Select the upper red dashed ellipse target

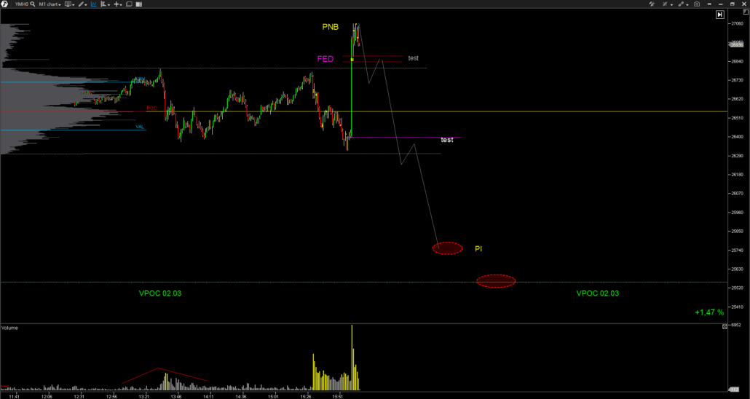447,248
